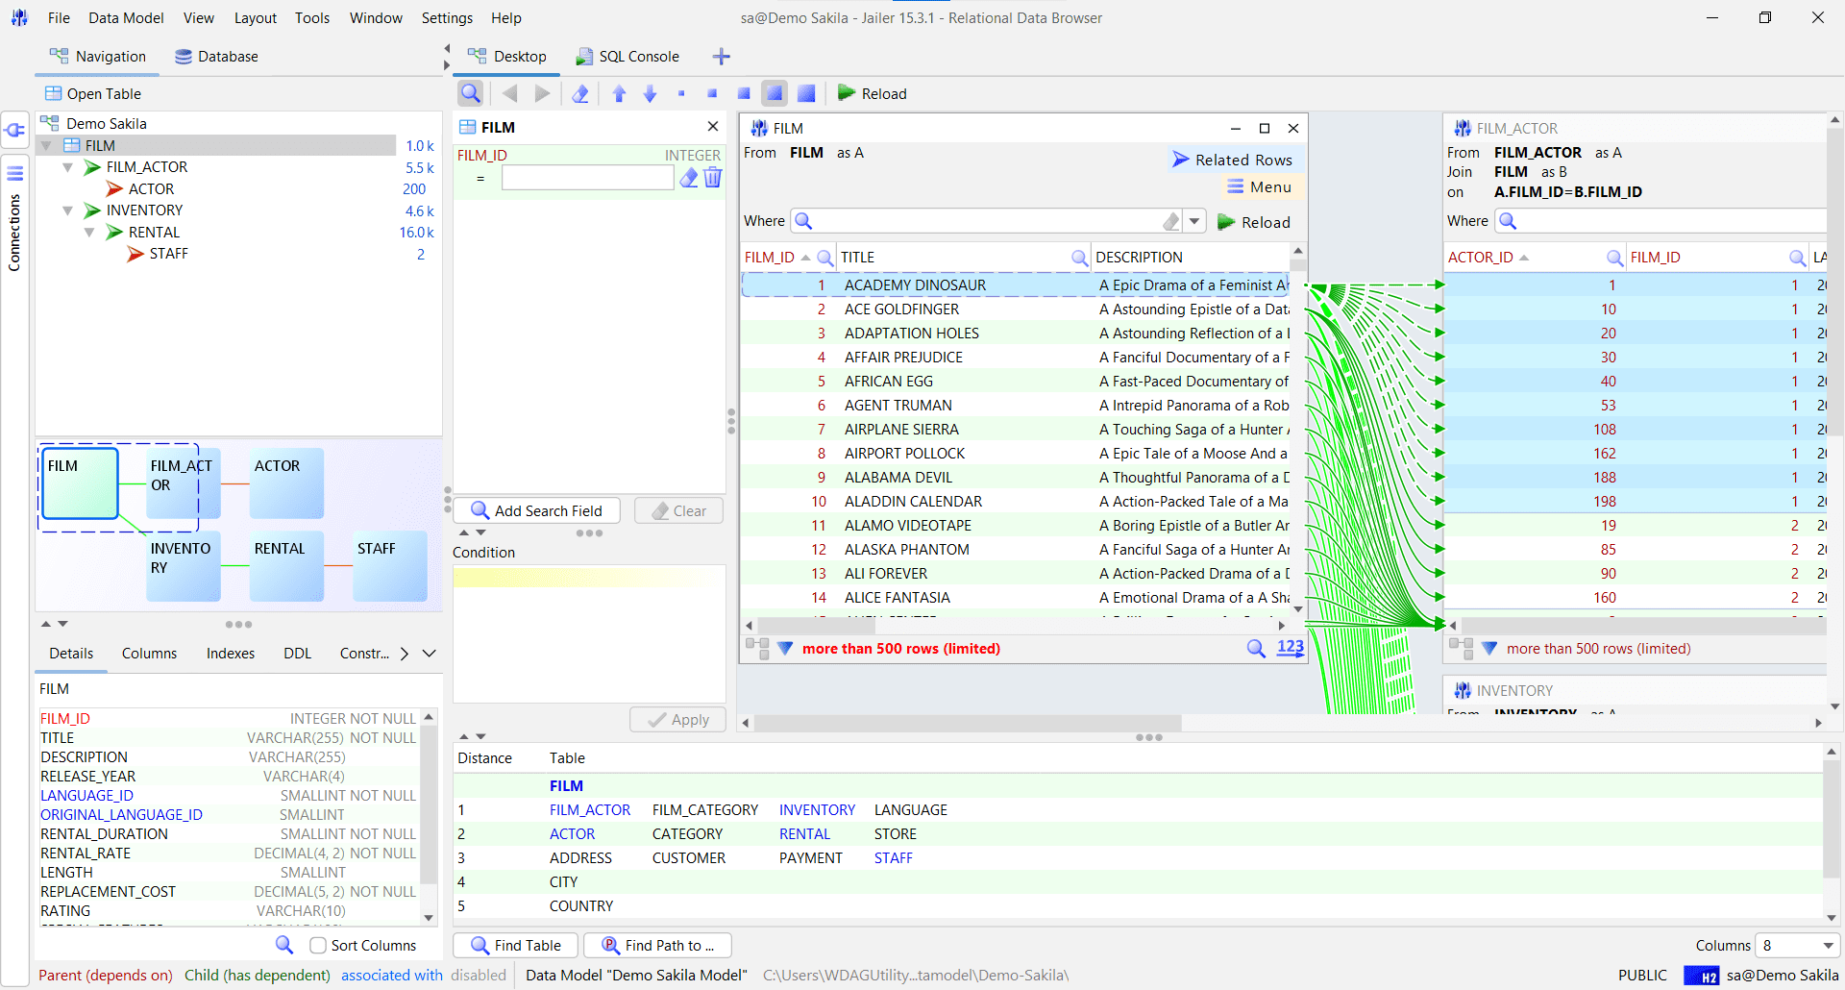Click the magnifier in the FILM_ACTOR window's Where field
This screenshot has width=1845, height=990.
(x=1509, y=221)
